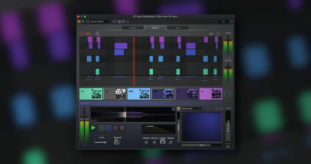This screenshot has width=311, height=164.
Task: Open the hamburger menu in top toolbar
Action: point(231,22)
